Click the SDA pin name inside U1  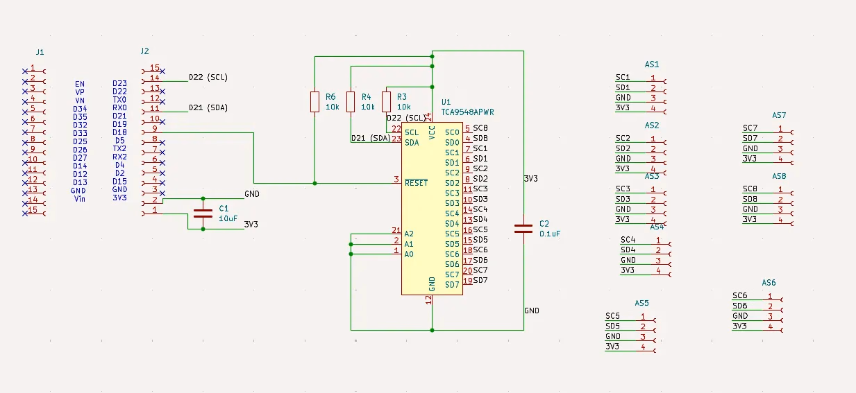pyautogui.click(x=412, y=143)
